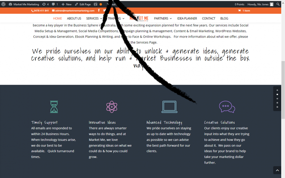Open the Facebook icon in orange bar
Image resolution: width=285 pixels, height=178 pixels.
(x=99, y=10)
